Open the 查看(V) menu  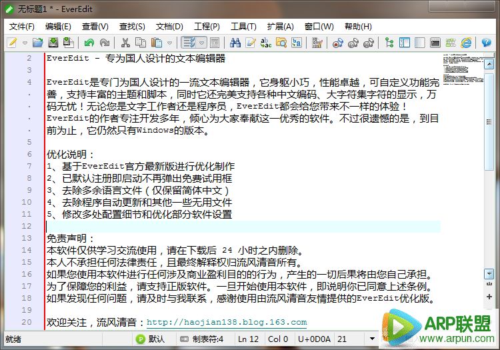[95, 27]
